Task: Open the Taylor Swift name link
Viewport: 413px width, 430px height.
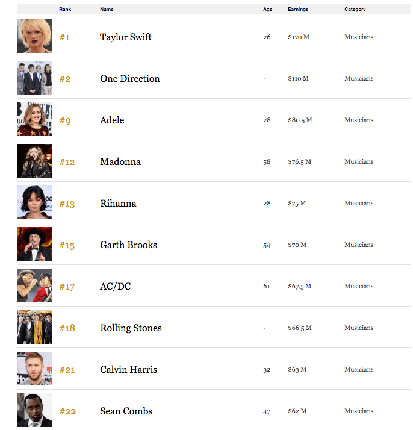Action: click(x=126, y=37)
